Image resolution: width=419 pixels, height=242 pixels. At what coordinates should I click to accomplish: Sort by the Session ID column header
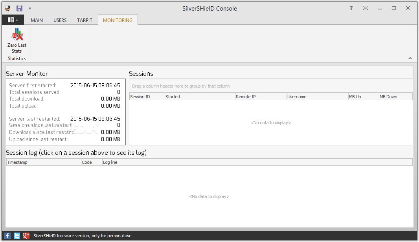[147, 97]
